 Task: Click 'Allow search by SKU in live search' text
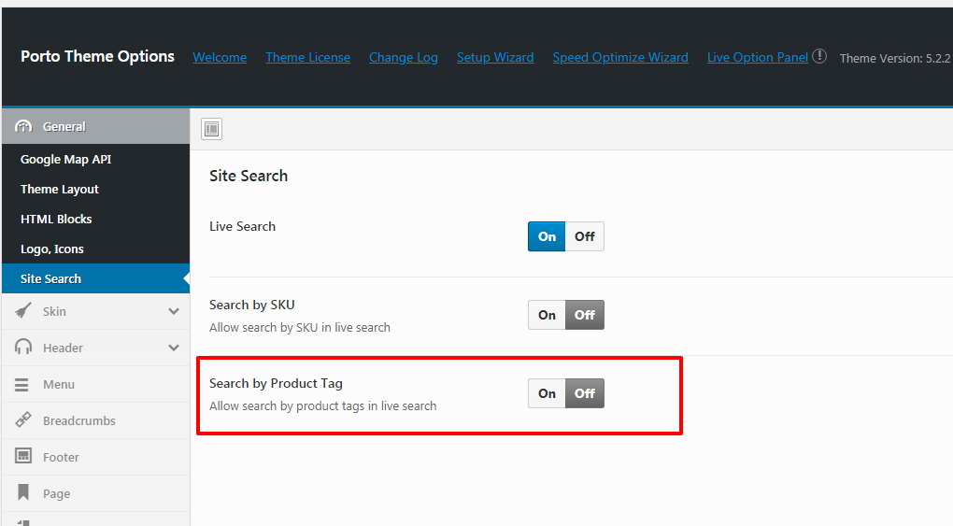[300, 327]
